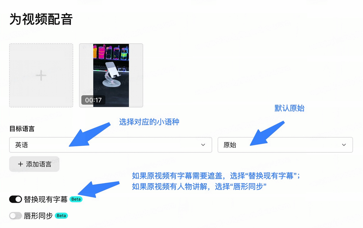363x228 pixels.
Task: Click chevron arrow of 原始 dropdown
Action: click(x=344, y=145)
